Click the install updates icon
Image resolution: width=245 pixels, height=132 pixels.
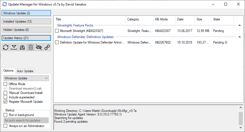[x=22, y=47]
